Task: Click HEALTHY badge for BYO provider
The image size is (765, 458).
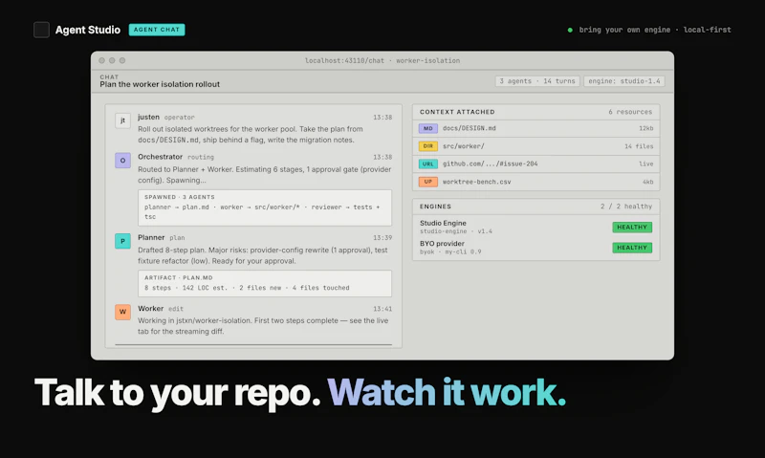Action: [x=632, y=248]
